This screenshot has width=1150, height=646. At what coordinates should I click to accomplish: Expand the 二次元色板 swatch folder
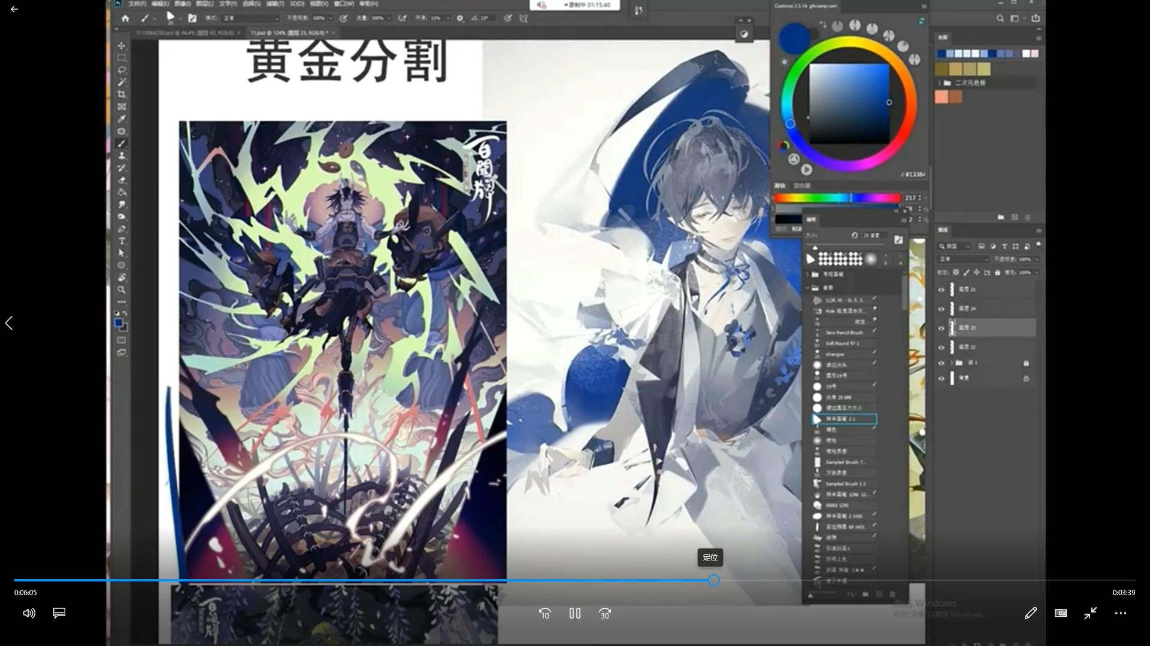(940, 83)
